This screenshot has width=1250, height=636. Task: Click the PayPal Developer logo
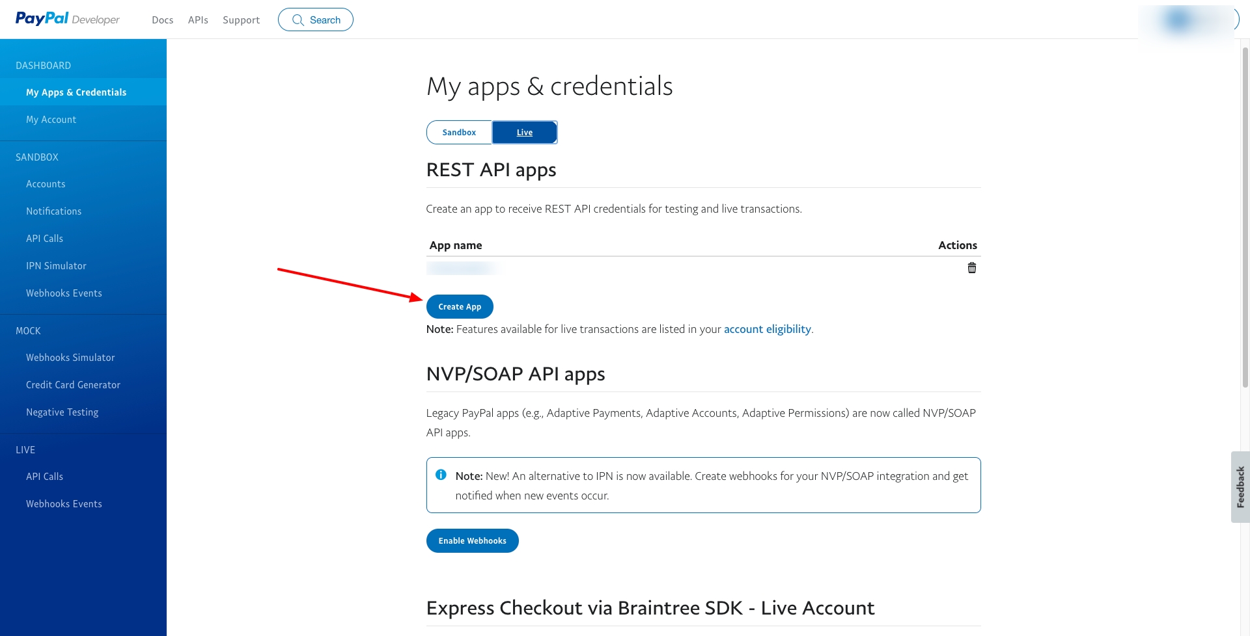(67, 19)
